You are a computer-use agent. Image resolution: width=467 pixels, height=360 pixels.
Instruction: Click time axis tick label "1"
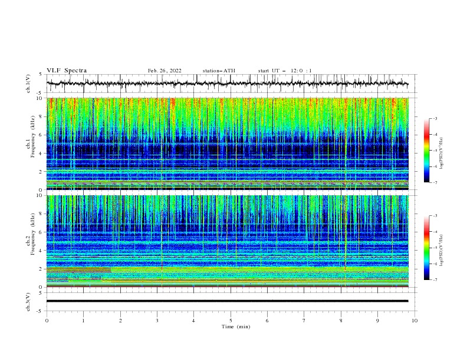tap(83, 321)
